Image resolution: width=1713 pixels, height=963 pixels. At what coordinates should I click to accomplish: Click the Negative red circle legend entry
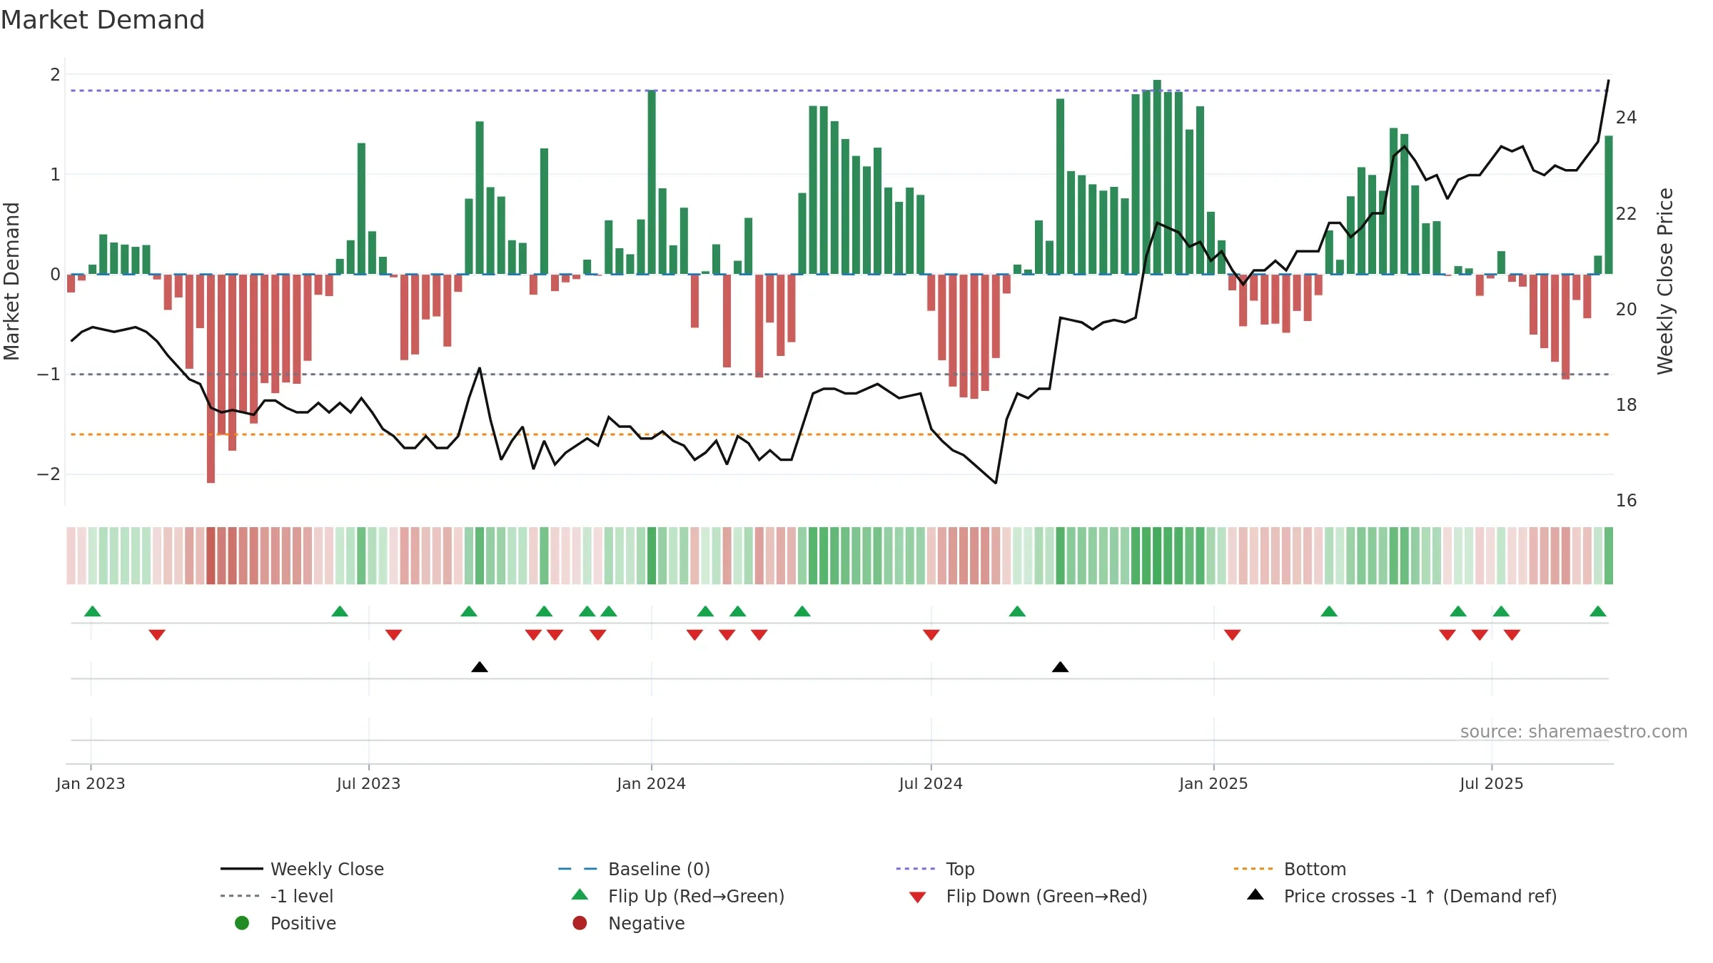pyautogui.click(x=629, y=923)
